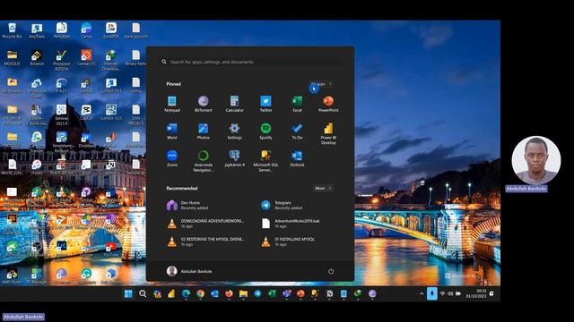
Task: Select the DSN PROJECT desktop file
Action: (x=135, y=114)
